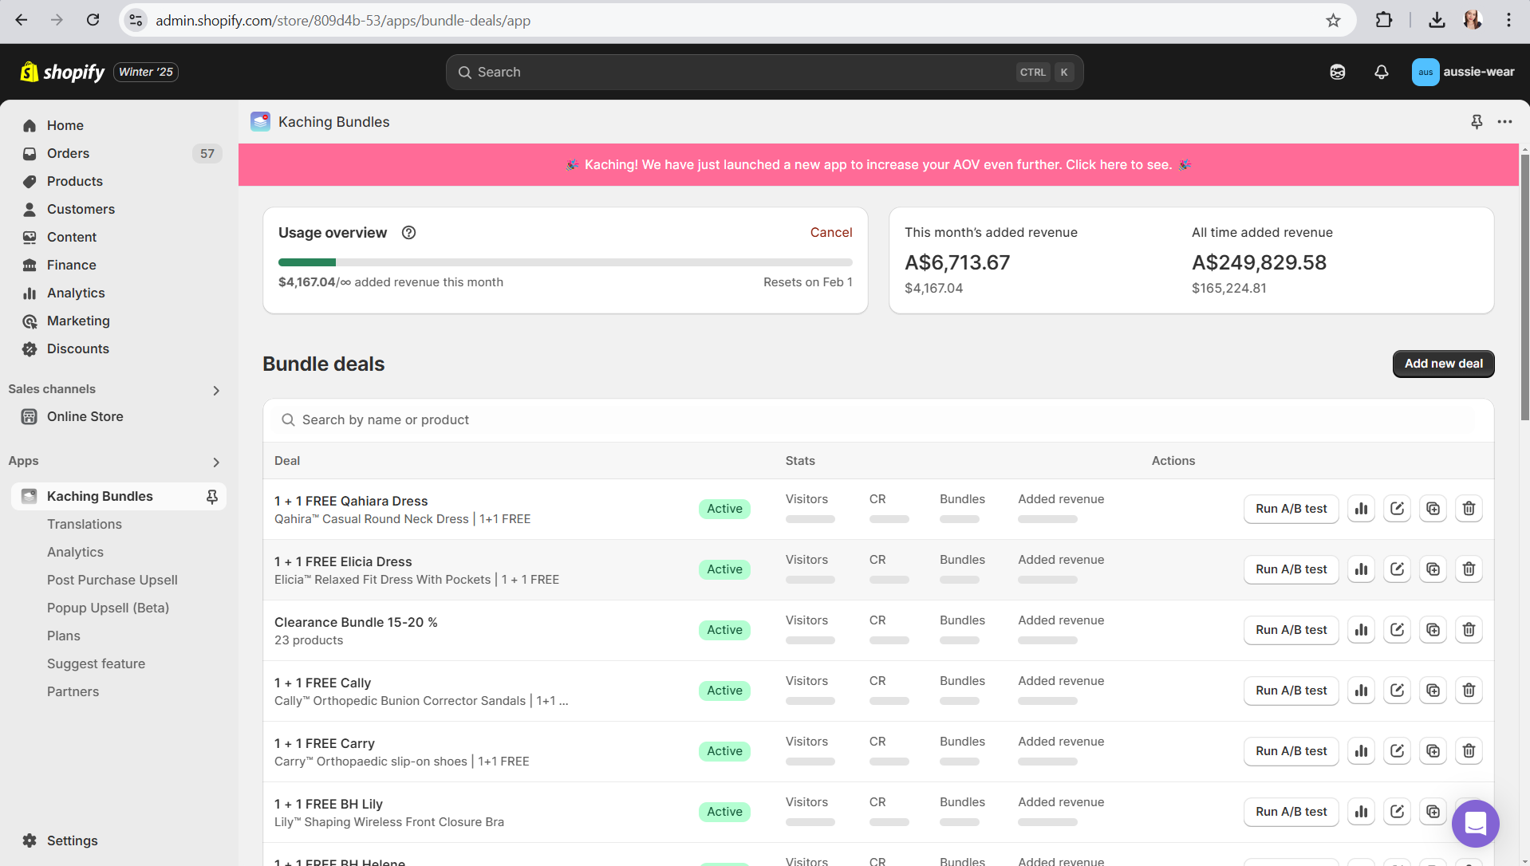Open Translations under Kaching Bundles
Image resolution: width=1530 pixels, height=866 pixels.
pyautogui.click(x=85, y=525)
